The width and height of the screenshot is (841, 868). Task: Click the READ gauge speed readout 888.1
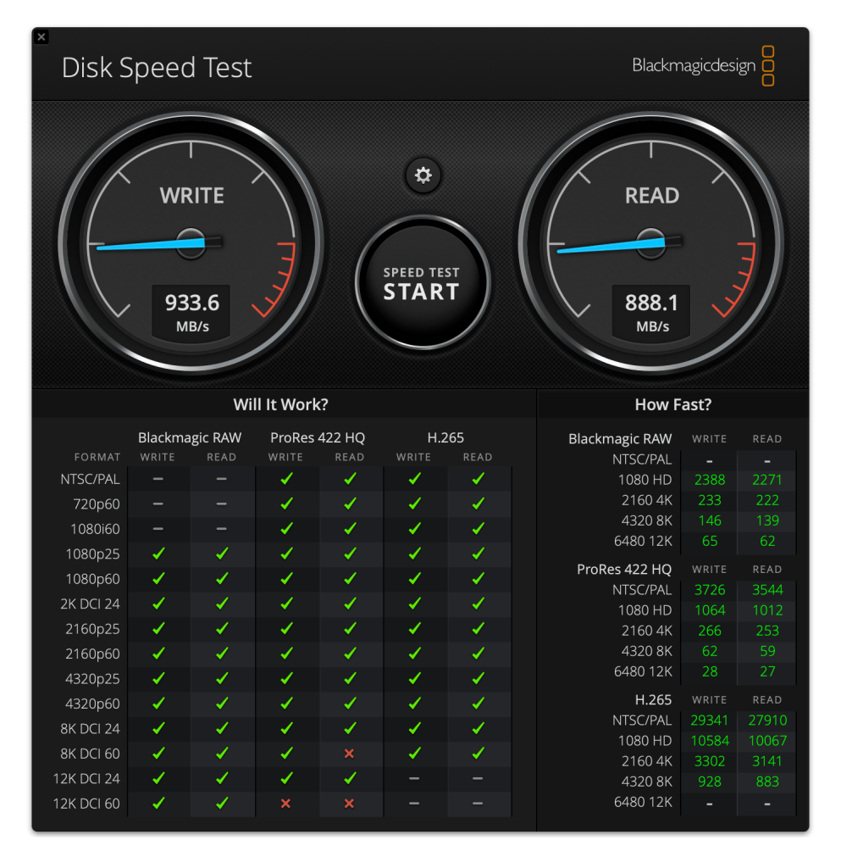pos(651,303)
